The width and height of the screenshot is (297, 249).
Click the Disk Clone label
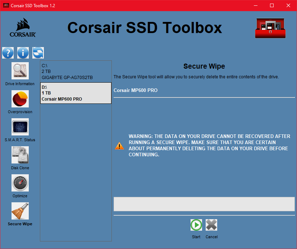(x=20, y=168)
